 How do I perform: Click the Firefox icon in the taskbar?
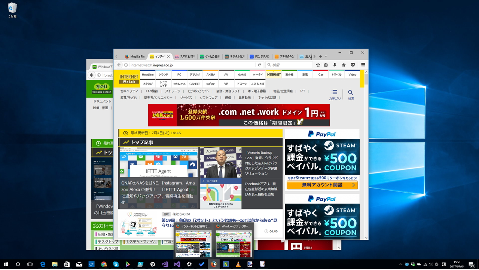coord(214,264)
